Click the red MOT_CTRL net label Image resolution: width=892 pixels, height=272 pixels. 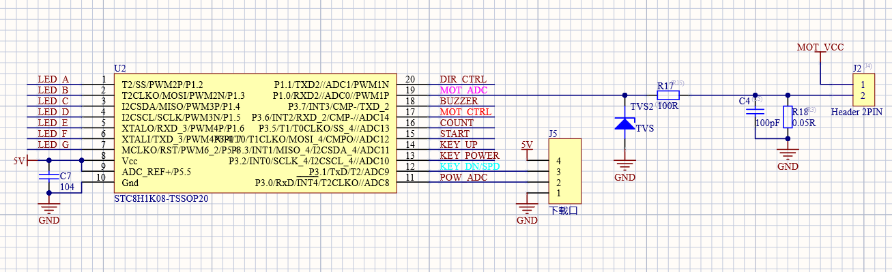[465, 112]
